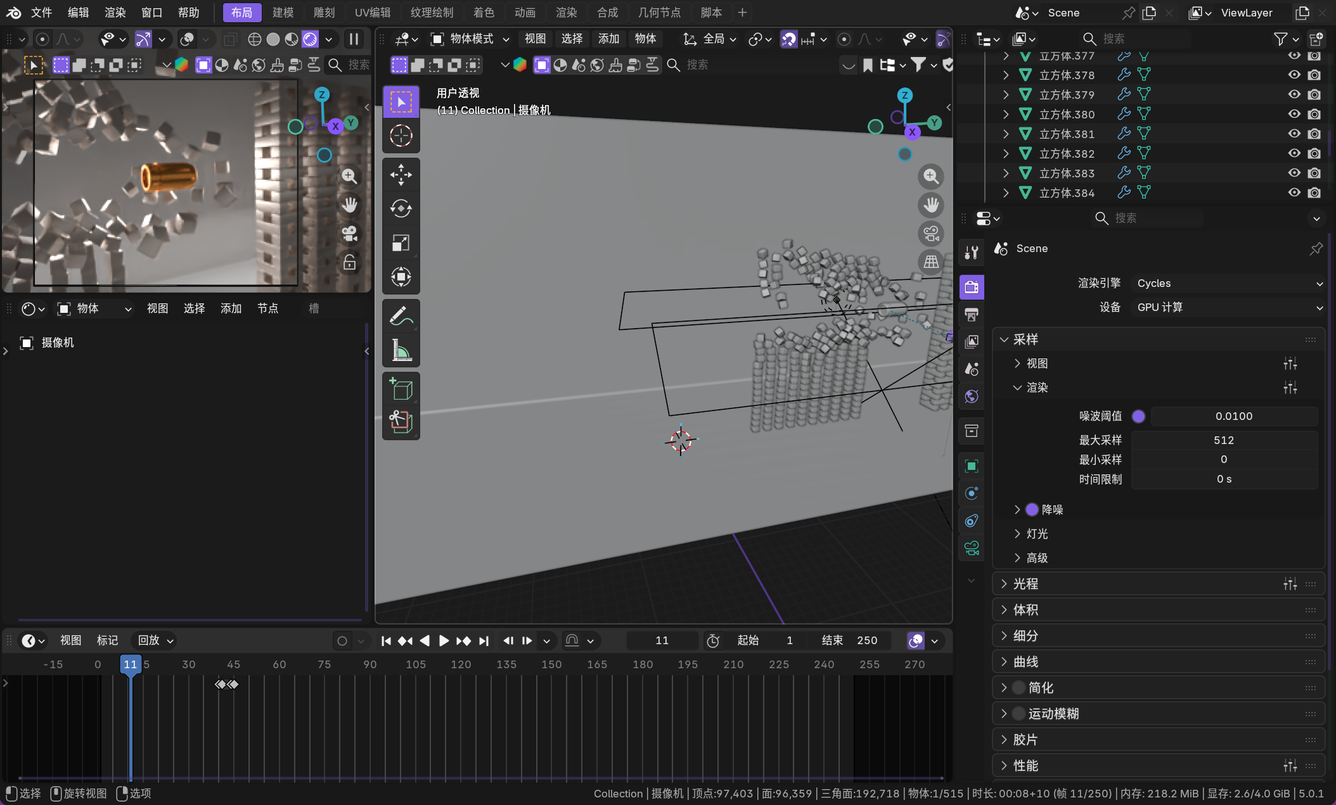Select the Measure ruler tool

click(x=401, y=350)
